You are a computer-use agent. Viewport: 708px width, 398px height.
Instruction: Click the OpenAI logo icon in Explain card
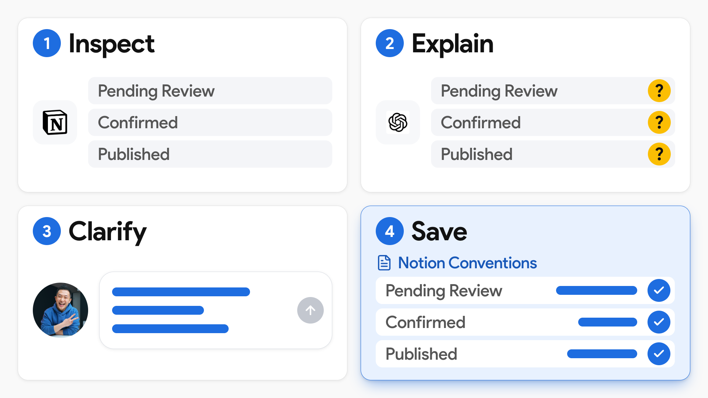click(398, 122)
